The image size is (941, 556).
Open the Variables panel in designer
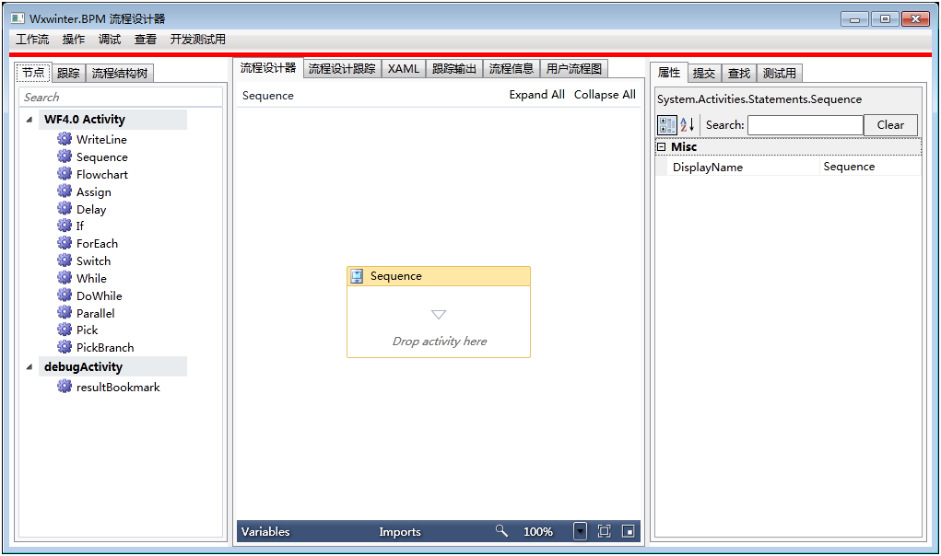pos(265,531)
